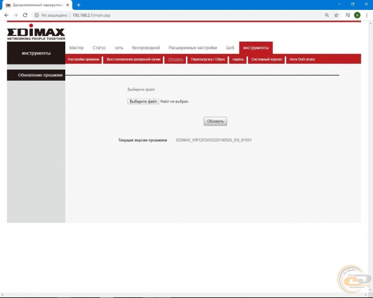Select the беспроводной tab

click(x=146, y=48)
